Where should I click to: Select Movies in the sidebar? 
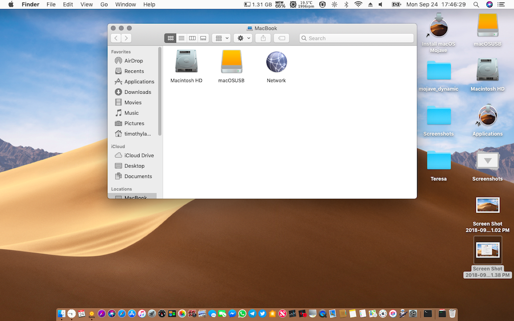pyautogui.click(x=133, y=102)
